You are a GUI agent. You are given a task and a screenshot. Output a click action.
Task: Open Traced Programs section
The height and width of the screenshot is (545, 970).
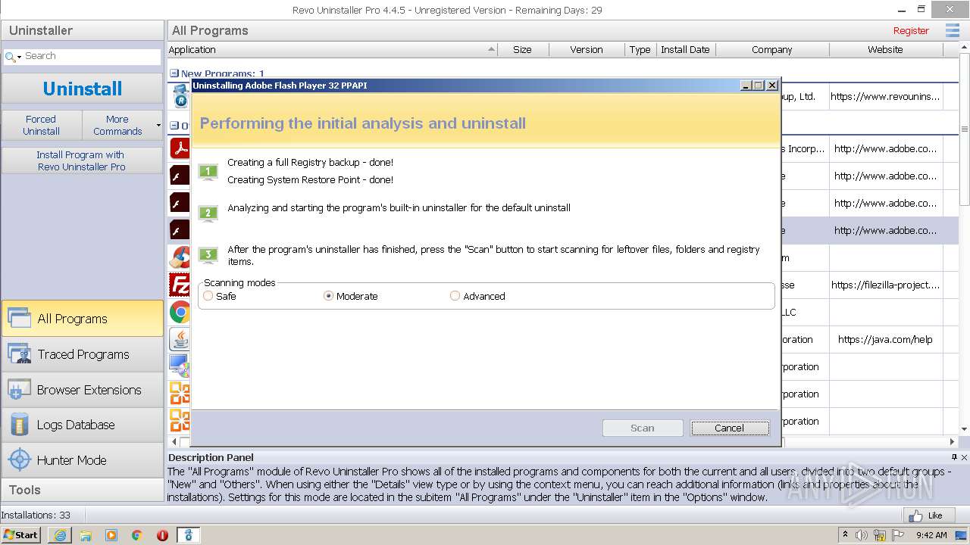click(83, 354)
